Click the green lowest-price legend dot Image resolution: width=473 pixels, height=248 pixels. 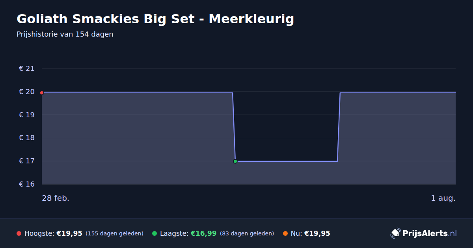tap(155, 233)
